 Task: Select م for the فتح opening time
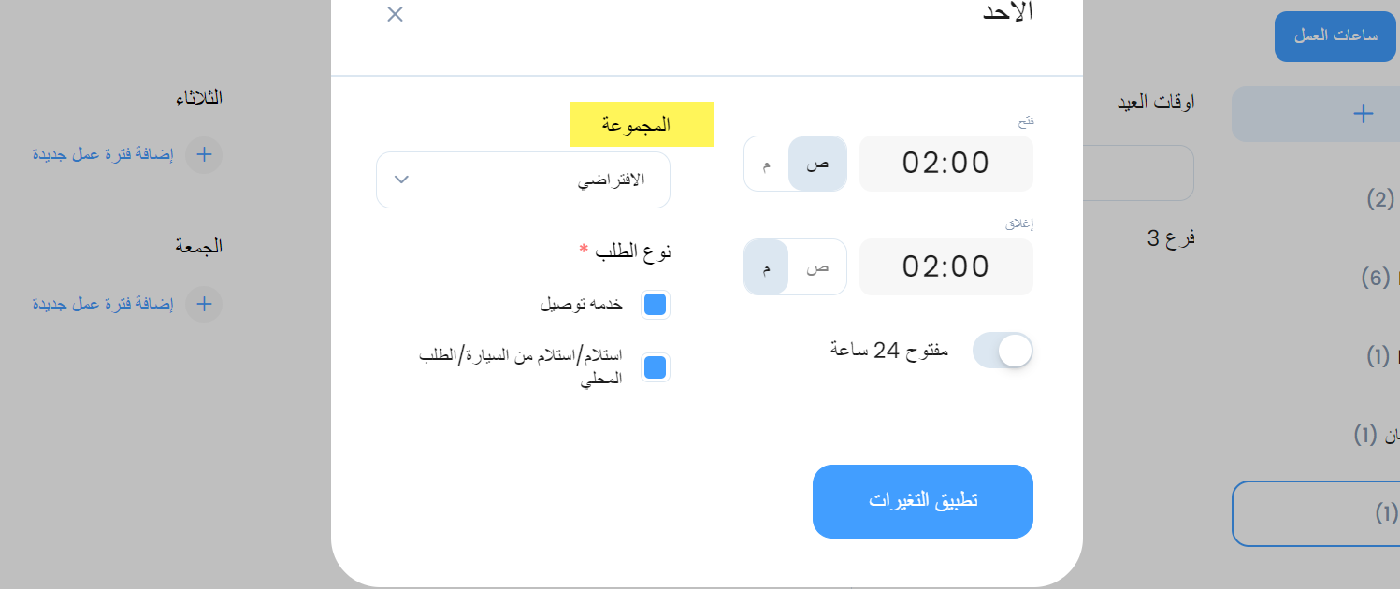tap(767, 164)
